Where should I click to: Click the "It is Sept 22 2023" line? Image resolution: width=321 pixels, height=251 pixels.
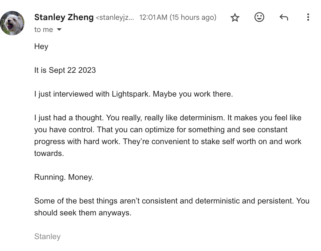[x=65, y=70]
